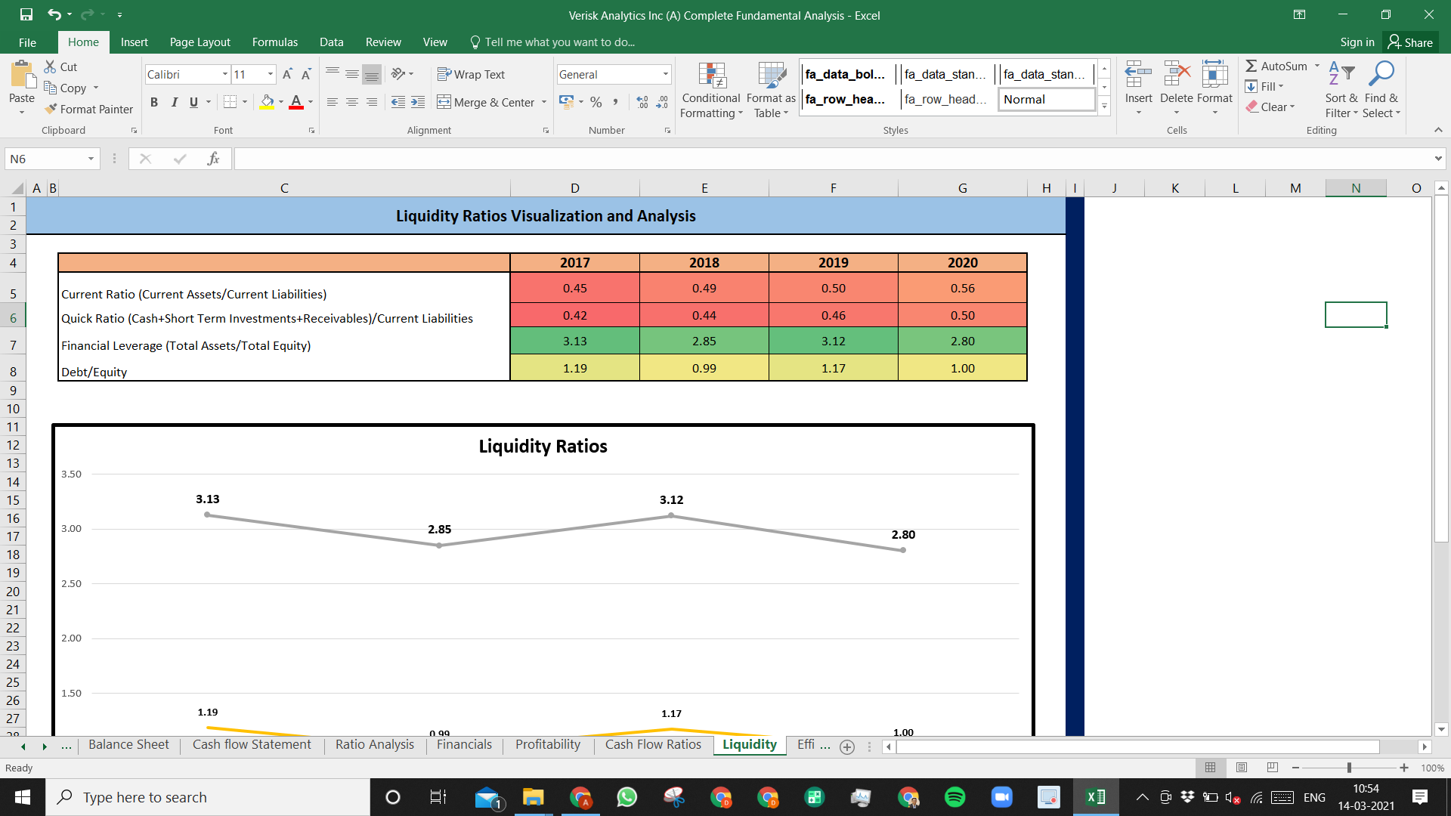Apply Comma Style number format

615,102
